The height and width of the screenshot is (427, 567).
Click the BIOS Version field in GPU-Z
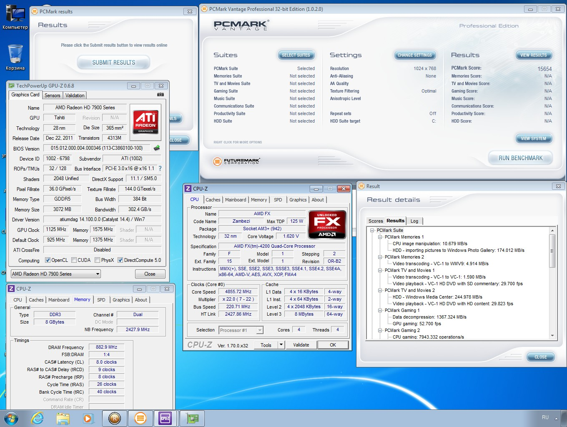[x=97, y=148]
